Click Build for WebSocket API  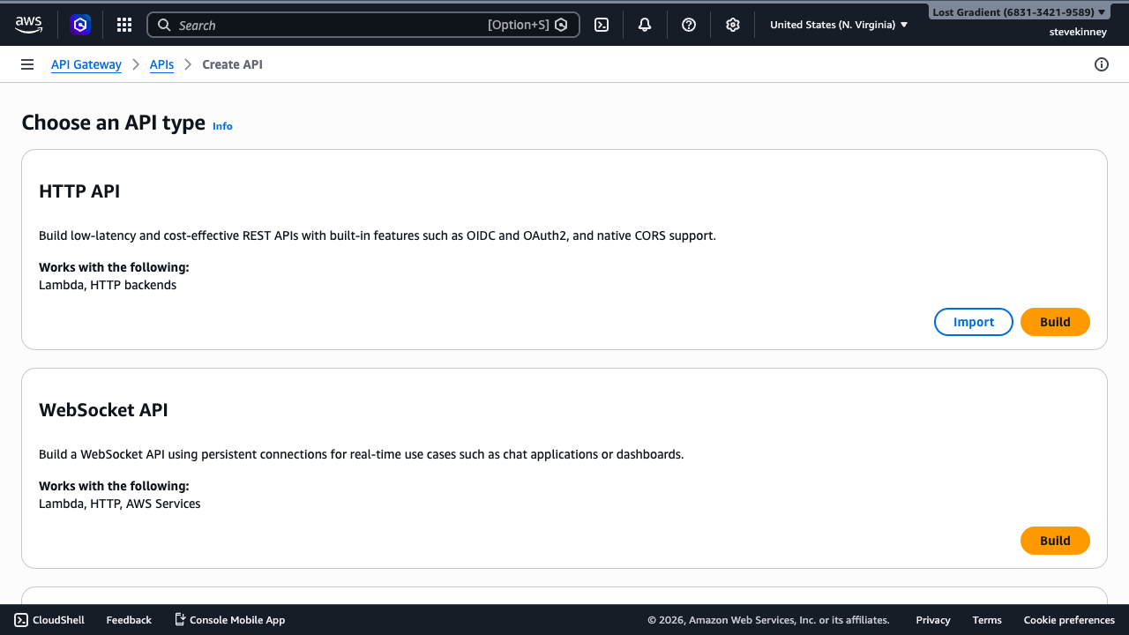(1055, 541)
